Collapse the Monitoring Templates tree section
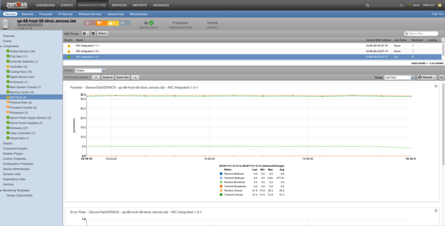This screenshot has width=445, height=226. [x=1, y=190]
